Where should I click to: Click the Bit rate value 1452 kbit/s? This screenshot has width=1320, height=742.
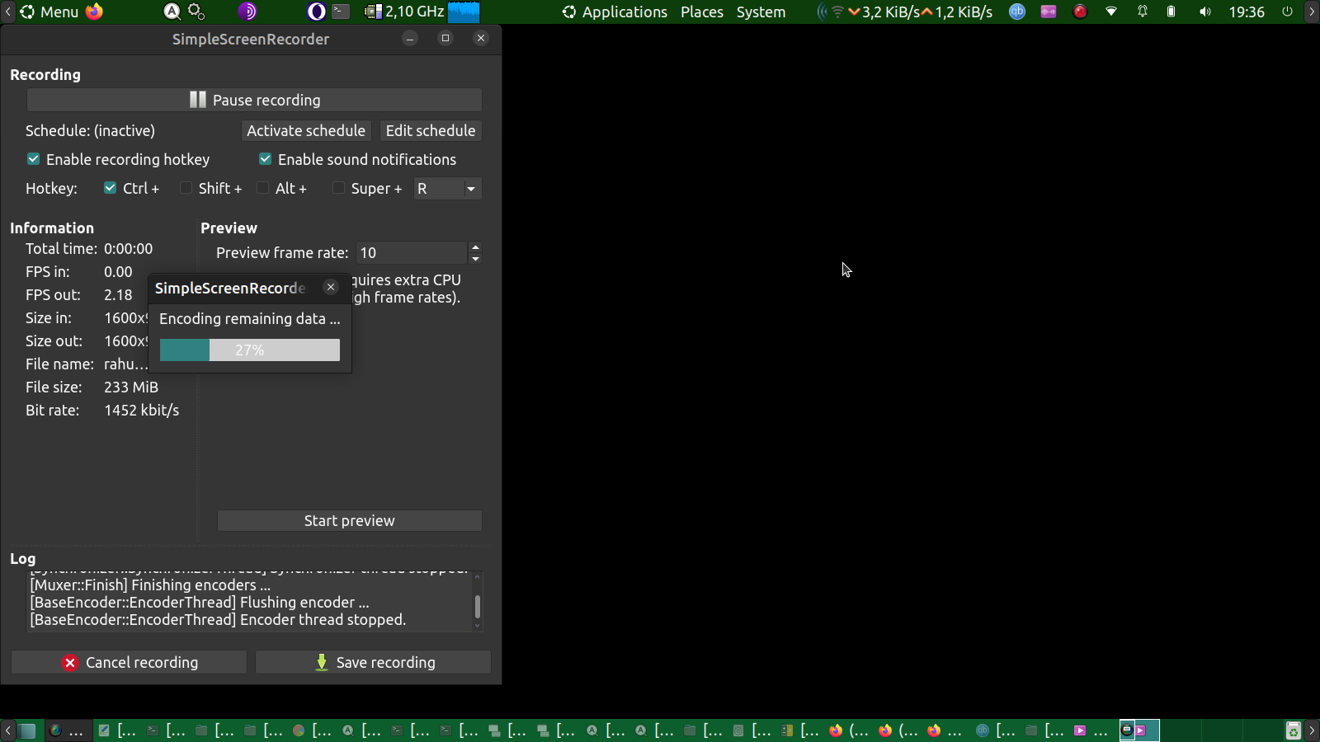[141, 410]
